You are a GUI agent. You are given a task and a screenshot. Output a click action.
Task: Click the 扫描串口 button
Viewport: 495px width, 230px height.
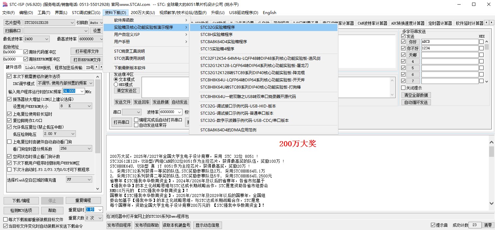point(13,31)
